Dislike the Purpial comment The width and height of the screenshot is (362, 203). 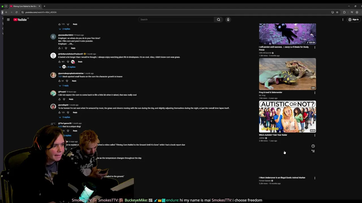click(x=64, y=99)
